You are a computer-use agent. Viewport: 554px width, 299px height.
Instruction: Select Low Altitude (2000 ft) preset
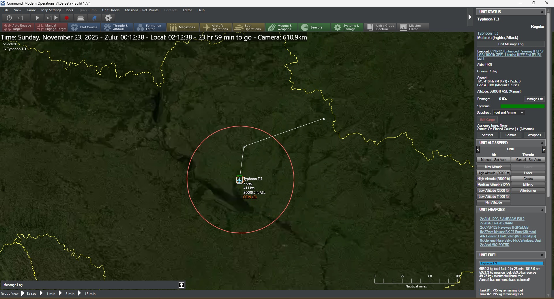click(493, 191)
